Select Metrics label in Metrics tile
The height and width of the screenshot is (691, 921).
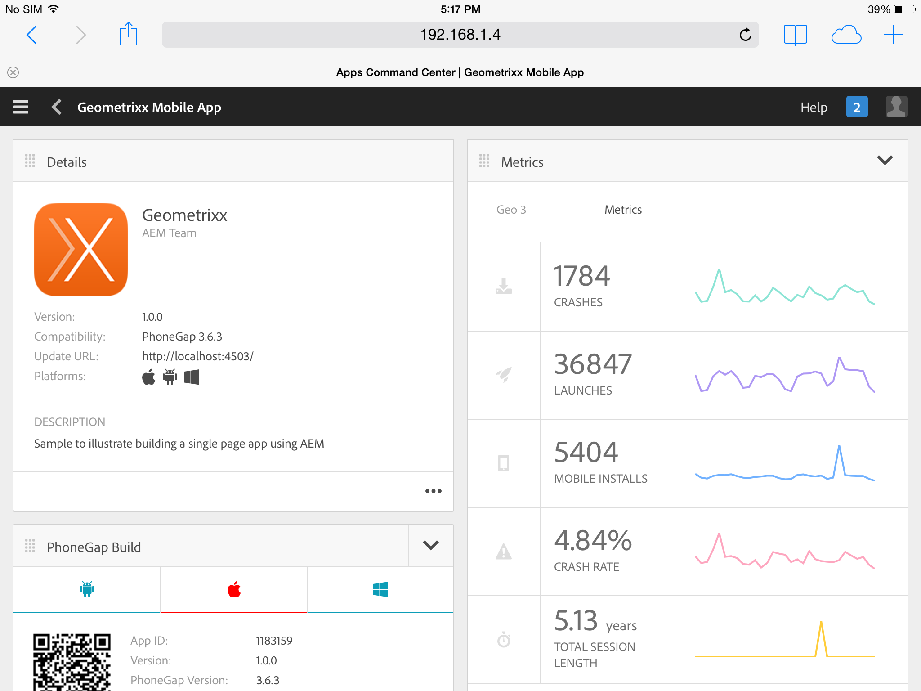point(623,210)
